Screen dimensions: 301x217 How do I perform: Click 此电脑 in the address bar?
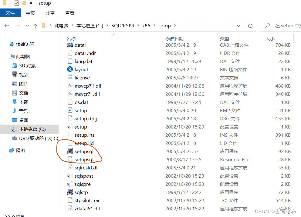[61, 26]
